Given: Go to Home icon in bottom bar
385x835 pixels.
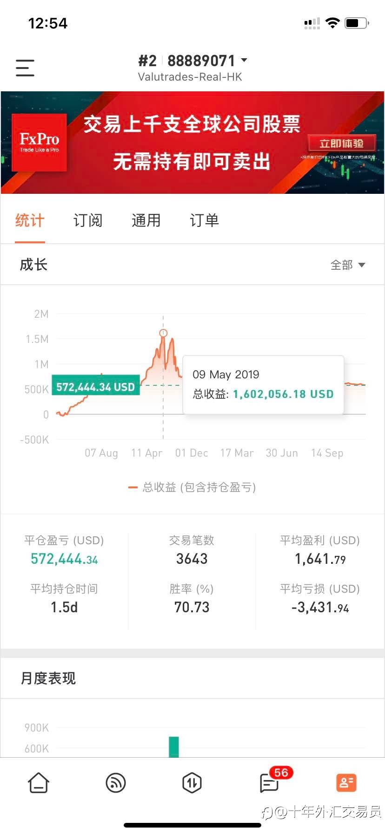Looking at the screenshot, I should pos(39,783).
